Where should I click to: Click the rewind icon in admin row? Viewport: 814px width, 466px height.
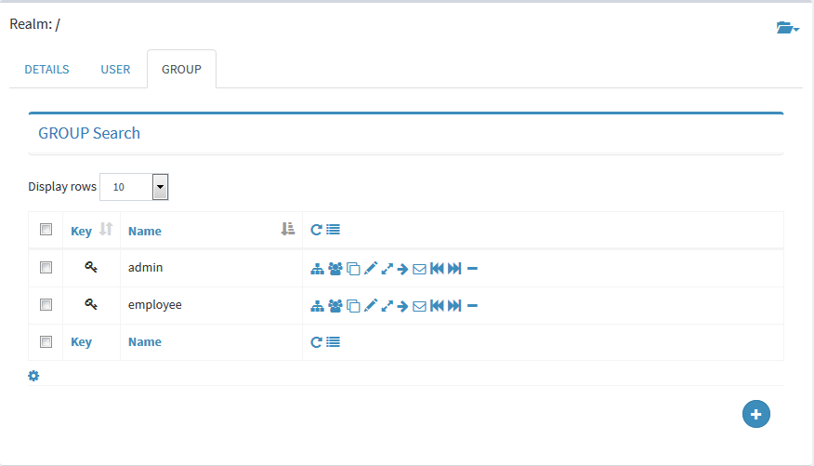pyautogui.click(x=437, y=269)
